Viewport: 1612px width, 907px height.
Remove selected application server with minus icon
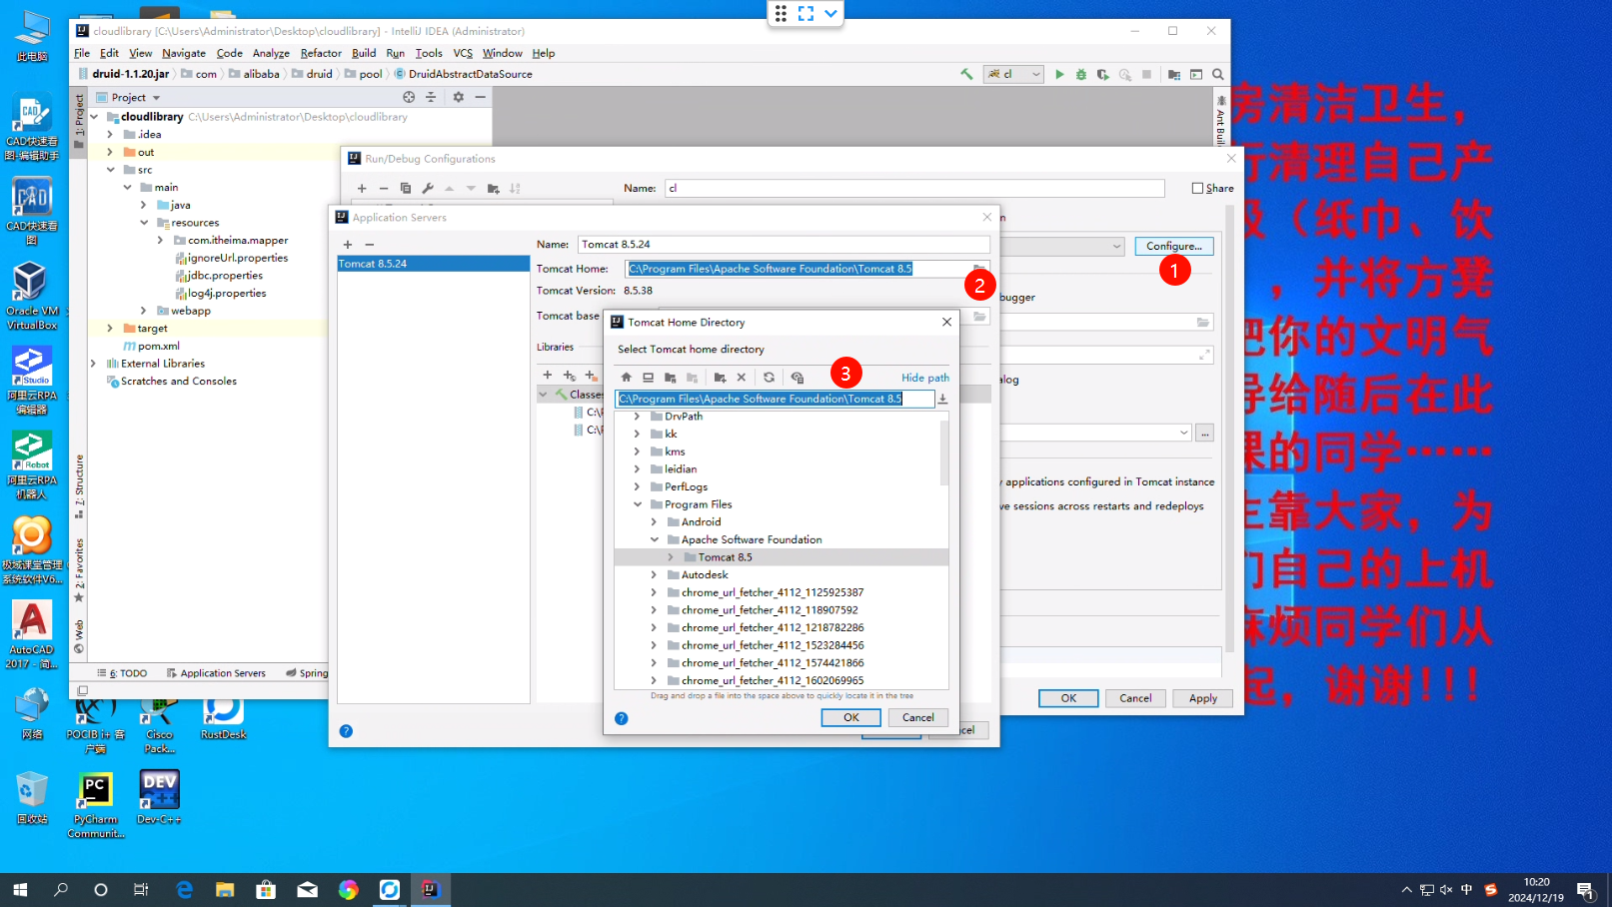370,245
